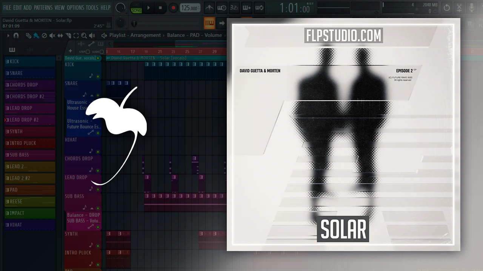Image resolution: width=483 pixels, height=271 pixels.
Task: Click the microphone one-click recording icon
Action: pos(472,8)
